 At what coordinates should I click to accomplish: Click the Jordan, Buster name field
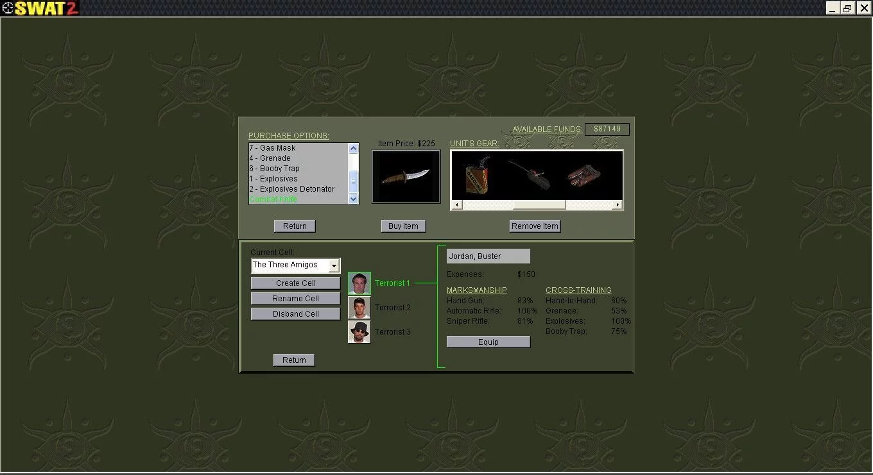(488, 256)
